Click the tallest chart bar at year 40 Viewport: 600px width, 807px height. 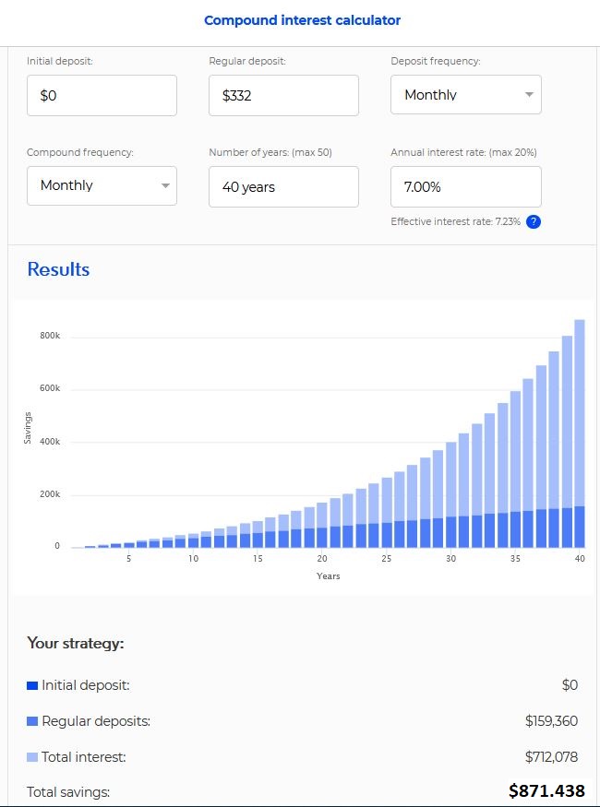tap(579, 433)
